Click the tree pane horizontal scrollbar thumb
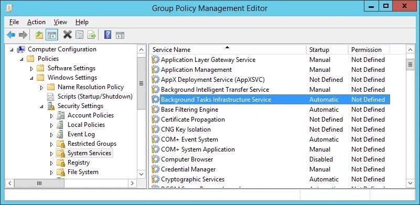The image size is (420, 205). pyautogui.click(x=39, y=184)
